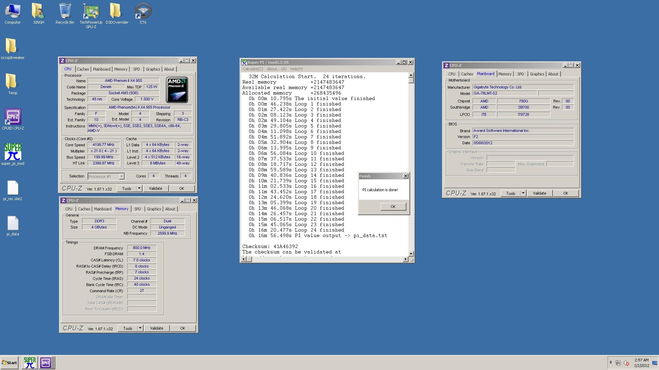Click the CPU-Z CPU window title icon
659x370 pixels.
click(x=62, y=61)
